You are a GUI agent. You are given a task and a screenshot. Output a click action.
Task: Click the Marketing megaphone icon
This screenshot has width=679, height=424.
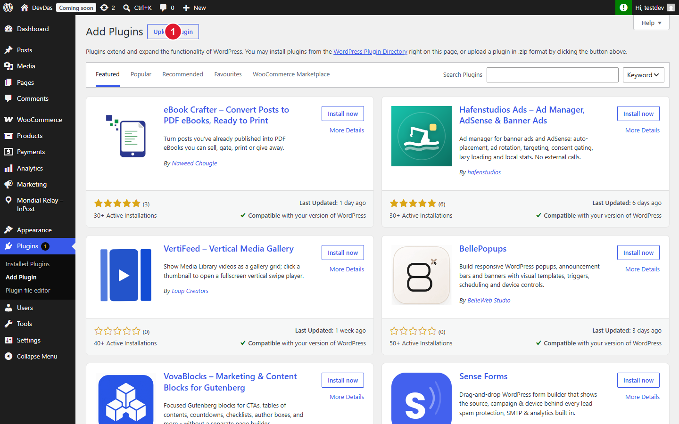pyautogui.click(x=8, y=184)
